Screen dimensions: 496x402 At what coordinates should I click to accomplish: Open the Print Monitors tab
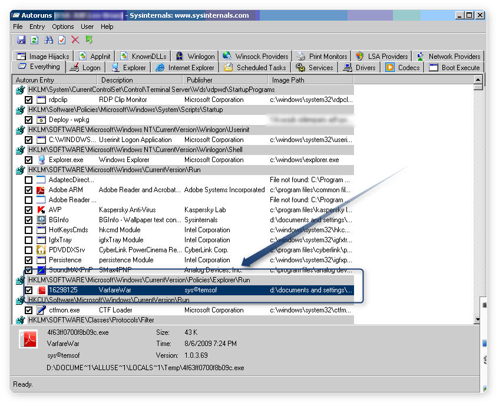pos(322,57)
